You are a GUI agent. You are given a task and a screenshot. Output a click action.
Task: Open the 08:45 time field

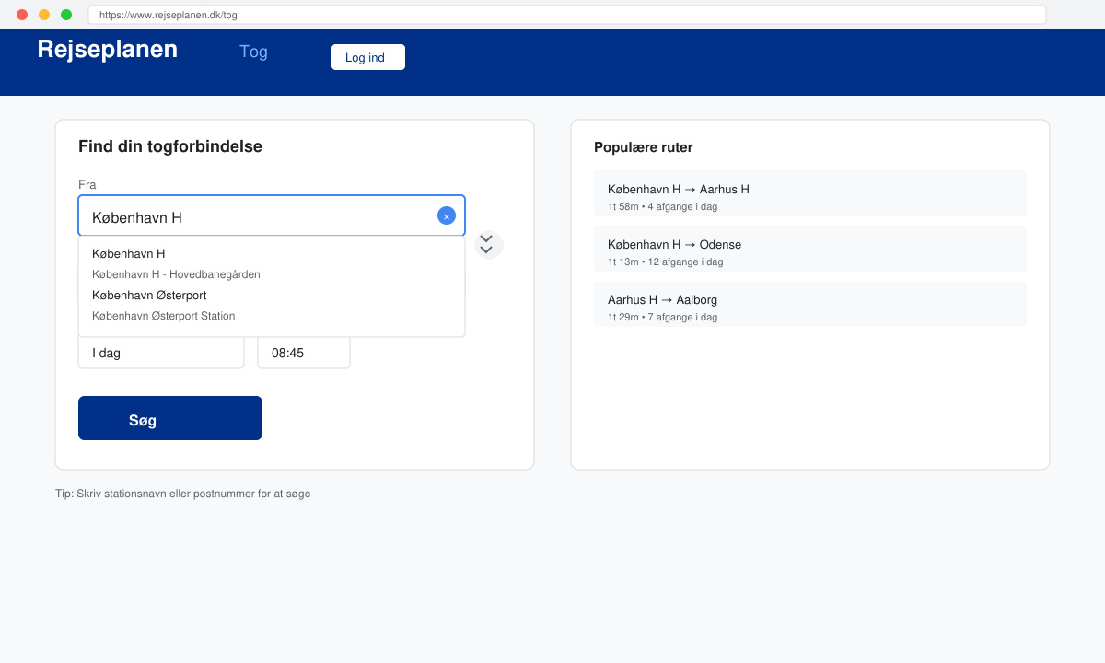304,353
